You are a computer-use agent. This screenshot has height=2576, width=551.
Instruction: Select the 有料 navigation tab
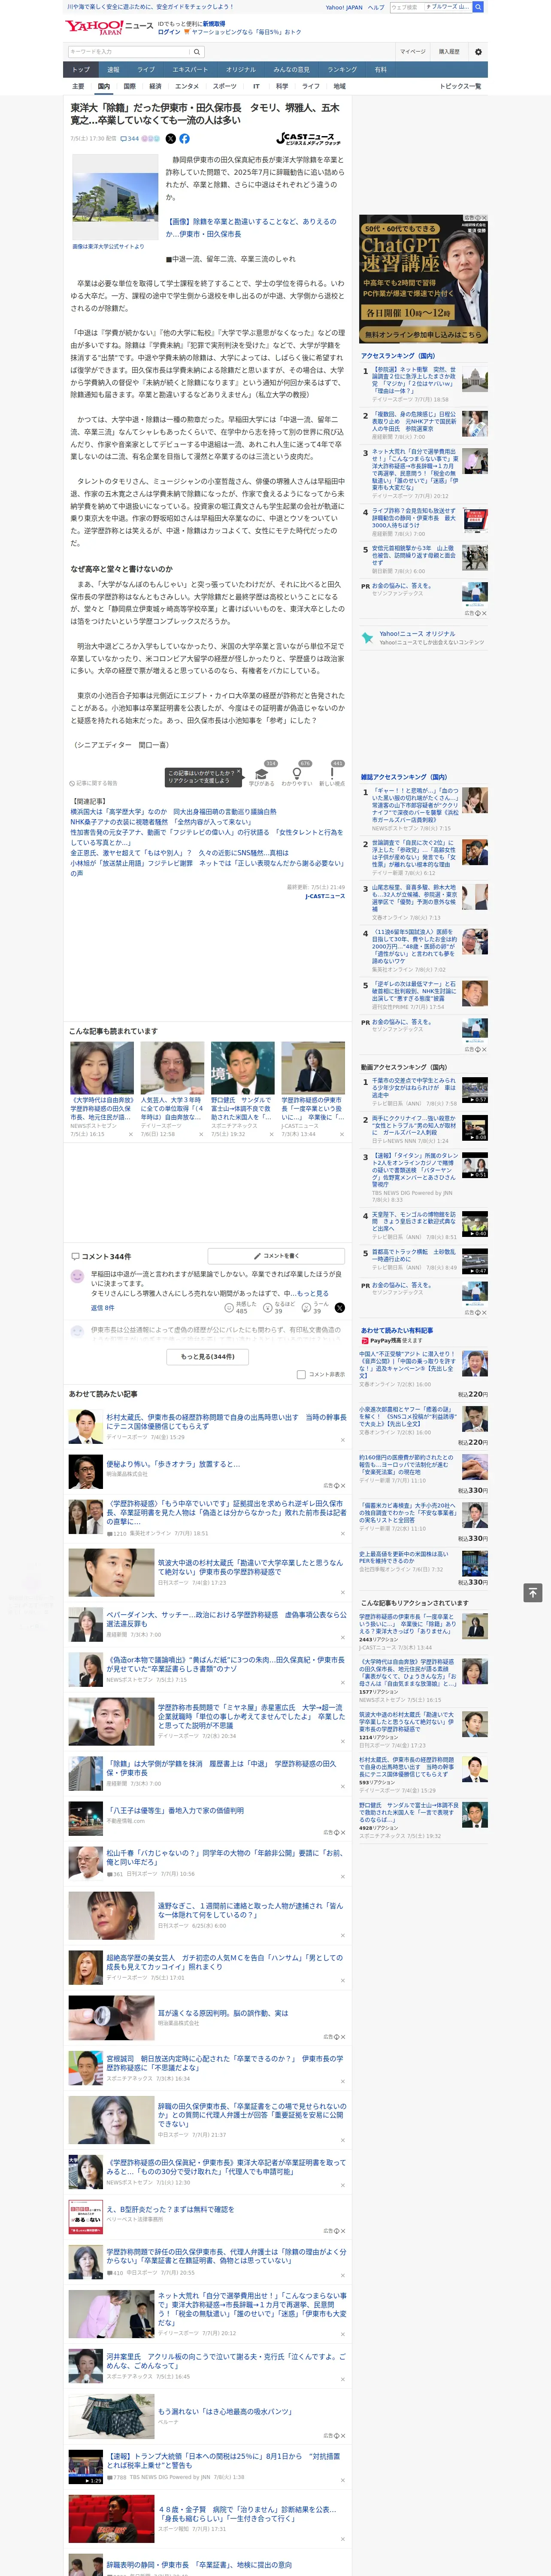tap(380, 70)
